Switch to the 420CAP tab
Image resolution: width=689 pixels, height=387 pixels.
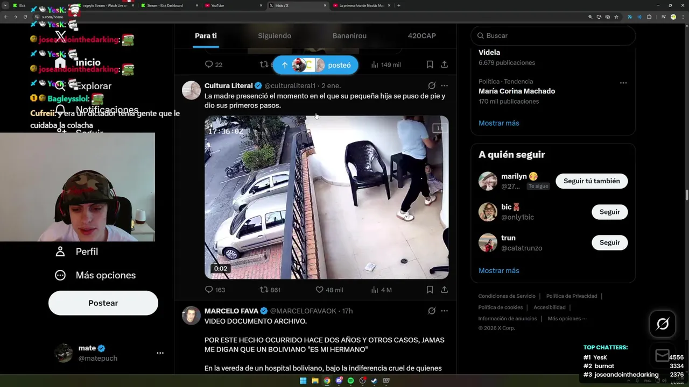(x=422, y=36)
